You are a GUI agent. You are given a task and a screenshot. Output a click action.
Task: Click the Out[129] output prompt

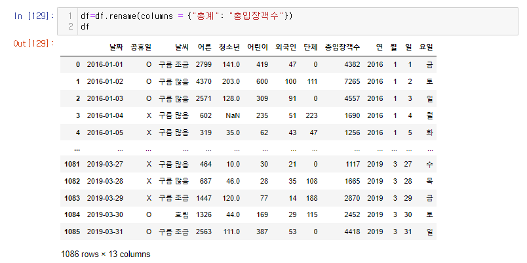33,43
